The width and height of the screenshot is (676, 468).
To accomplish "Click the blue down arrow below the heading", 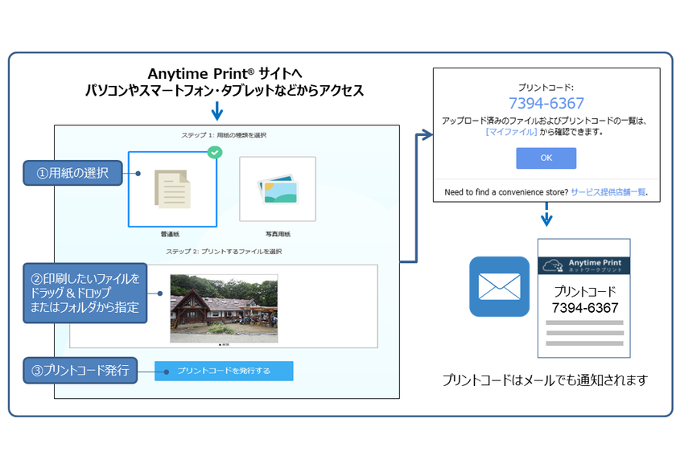I will [x=217, y=110].
